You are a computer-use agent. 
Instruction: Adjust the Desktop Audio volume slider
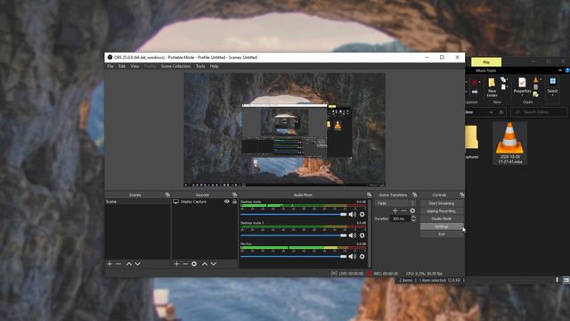293,215
